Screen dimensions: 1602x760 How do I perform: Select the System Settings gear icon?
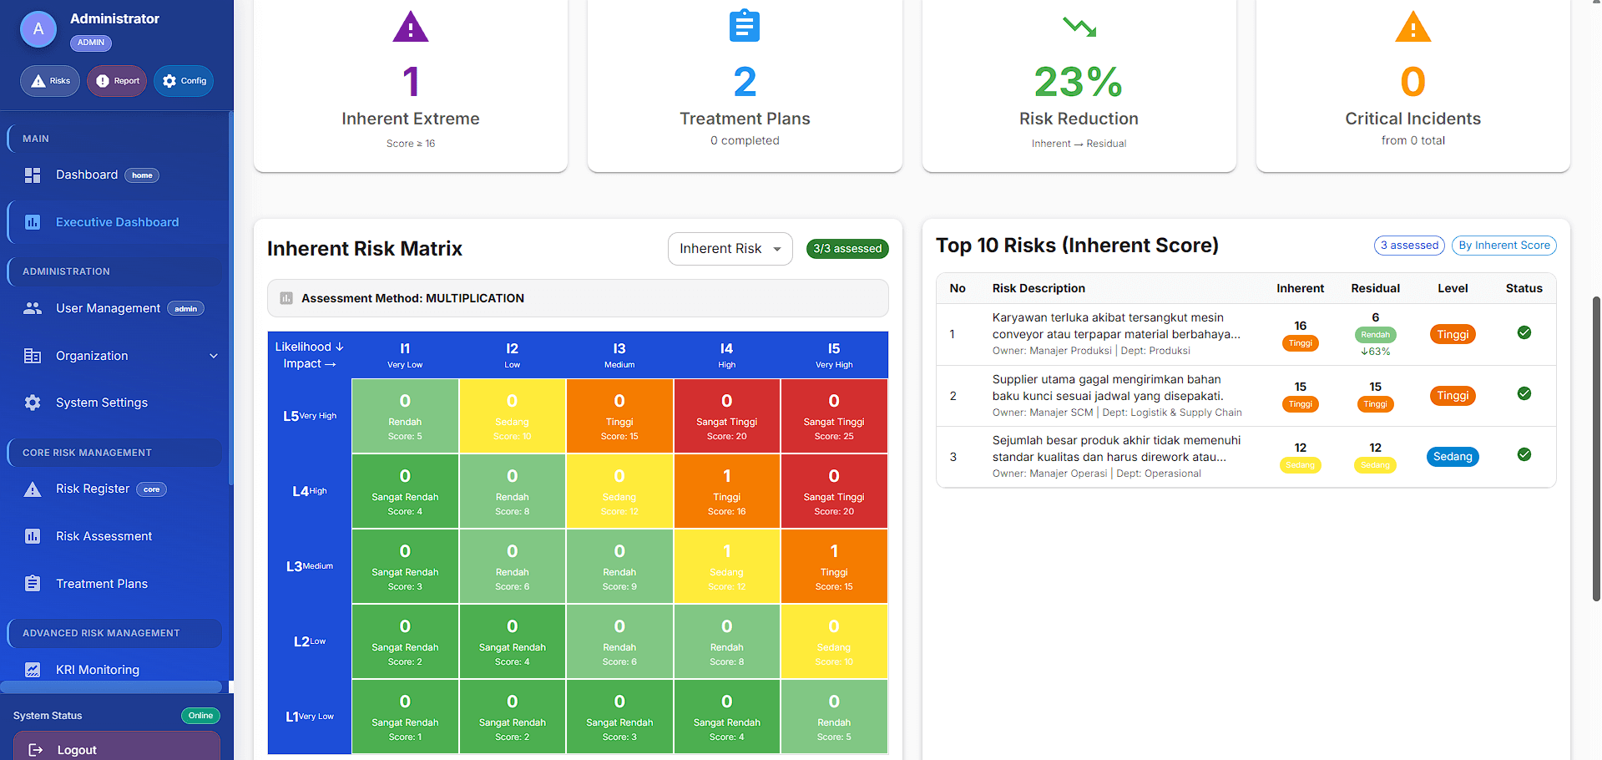[x=33, y=402]
